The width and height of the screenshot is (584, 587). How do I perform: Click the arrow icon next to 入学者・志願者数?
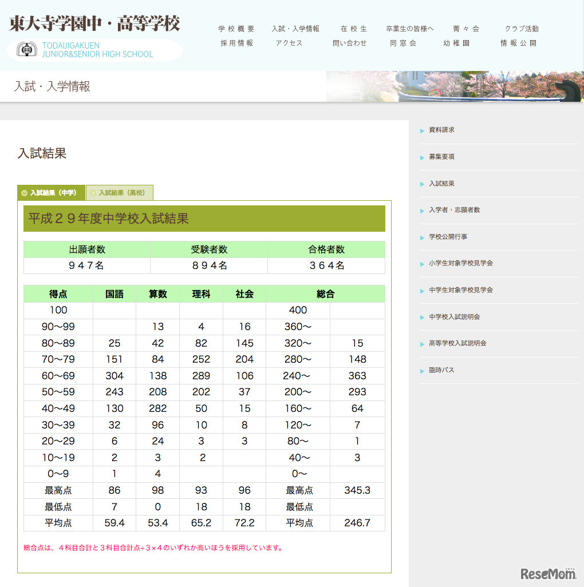tap(422, 210)
